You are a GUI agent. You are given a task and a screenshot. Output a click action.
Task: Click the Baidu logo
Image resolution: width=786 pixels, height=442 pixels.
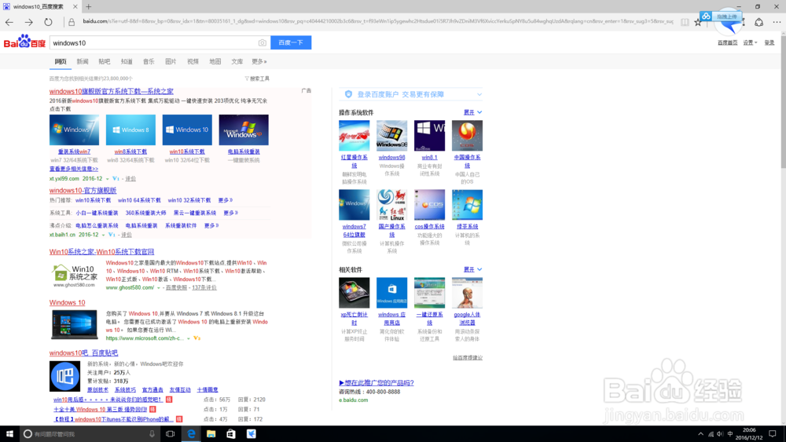coord(24,42)
